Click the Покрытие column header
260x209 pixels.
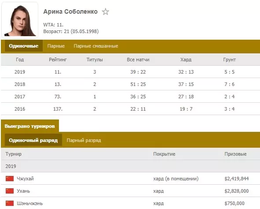coord(164,154)
